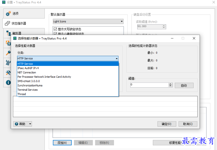Click the blue grid sidebar icon

tap(8, 63)
